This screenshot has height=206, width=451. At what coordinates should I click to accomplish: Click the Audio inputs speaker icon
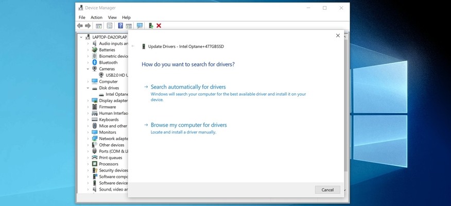point(94,43)
